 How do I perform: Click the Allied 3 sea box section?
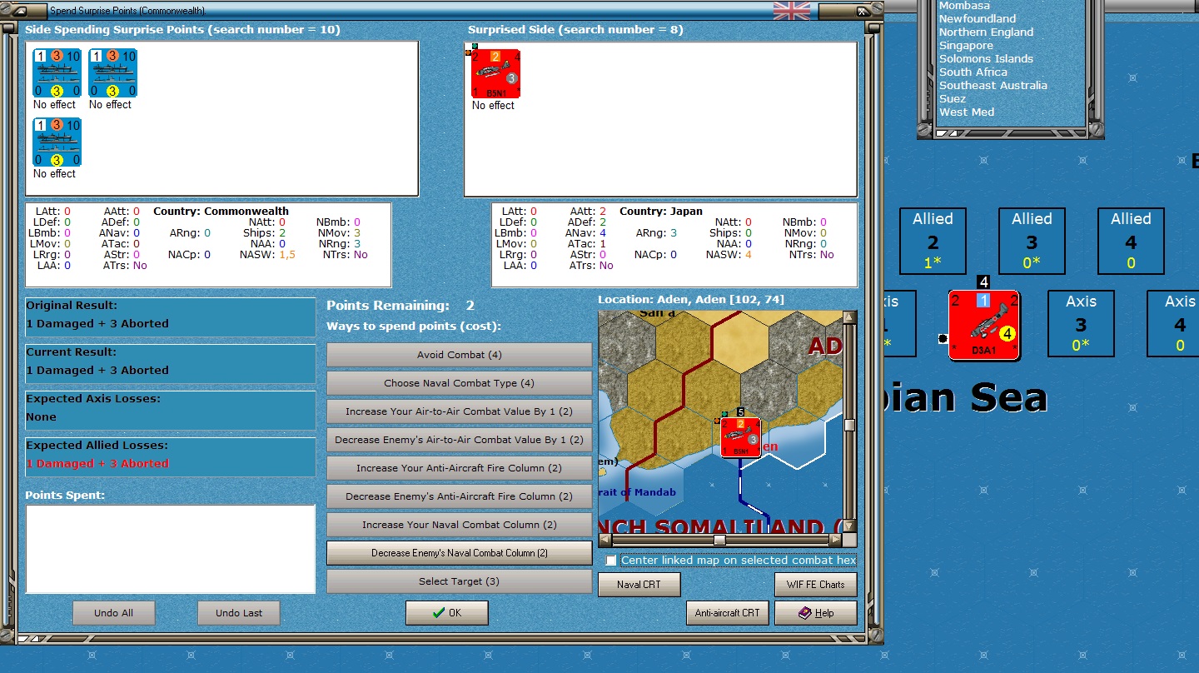[x=1032, y=241]
